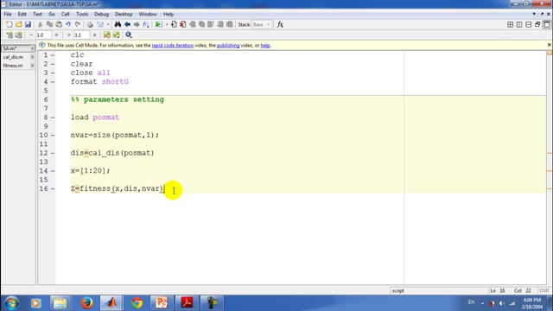Print the current script
The image size is (553, 311).
click(x=90, y=24)
